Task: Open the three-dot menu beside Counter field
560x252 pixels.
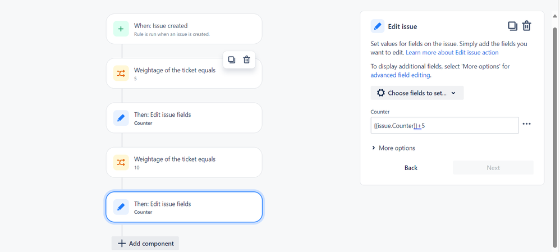Action: coord(526,123)
